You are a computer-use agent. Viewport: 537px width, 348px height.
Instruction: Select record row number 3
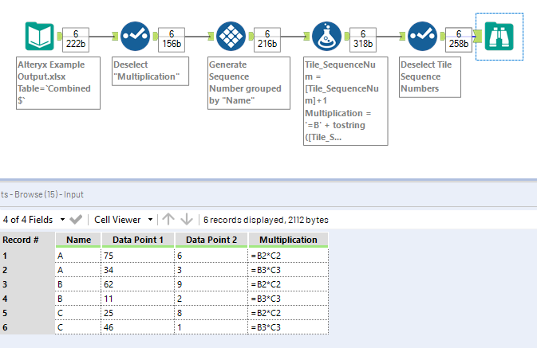point(27,284)
